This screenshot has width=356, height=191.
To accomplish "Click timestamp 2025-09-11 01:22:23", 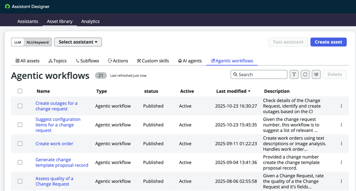I will tap(236, 143).
